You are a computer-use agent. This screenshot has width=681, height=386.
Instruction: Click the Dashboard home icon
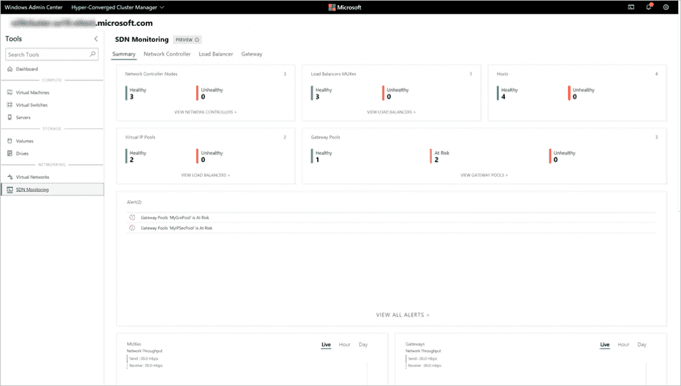(10, 69)
